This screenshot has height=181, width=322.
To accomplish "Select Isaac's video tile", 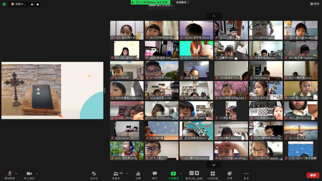I will [266, 30].
